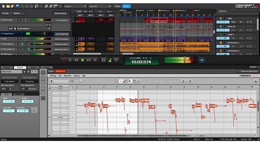Open the Rate Adjustment stepper arrows

click(8, 89)
